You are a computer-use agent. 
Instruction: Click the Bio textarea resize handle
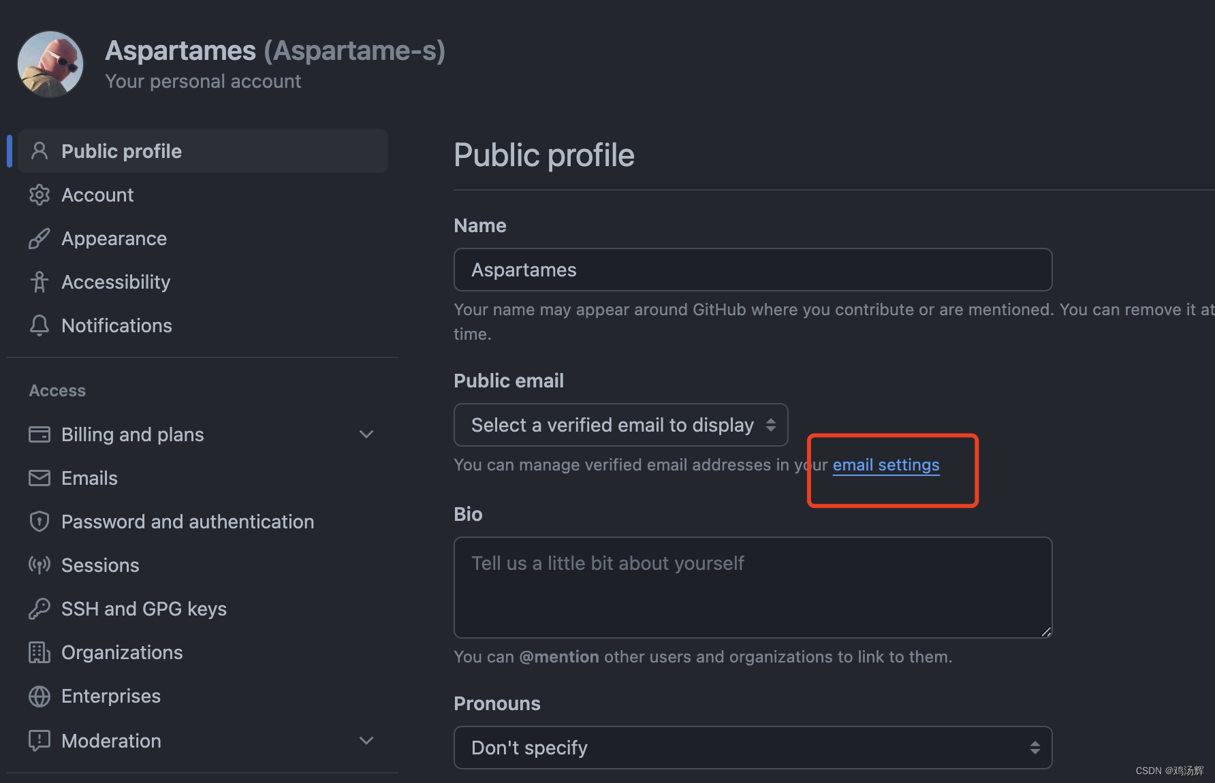[1046, 632]
